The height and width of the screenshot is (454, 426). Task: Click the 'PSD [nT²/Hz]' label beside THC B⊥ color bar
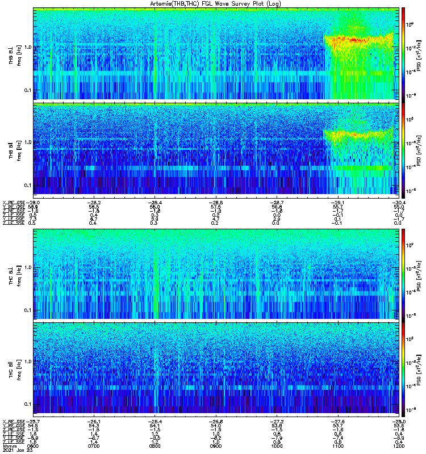click(419, 276)
